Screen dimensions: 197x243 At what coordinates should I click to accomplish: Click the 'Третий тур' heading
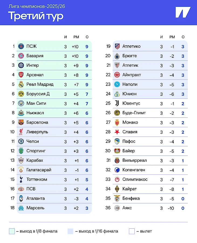point(36,16)
